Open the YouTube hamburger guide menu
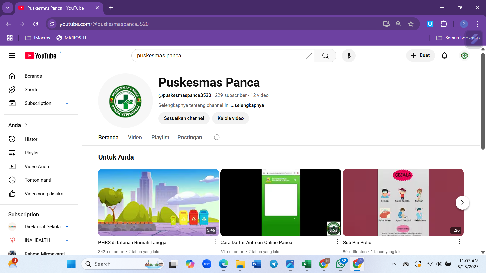Screen dimensions: 486x273 [x=12, y=55]
